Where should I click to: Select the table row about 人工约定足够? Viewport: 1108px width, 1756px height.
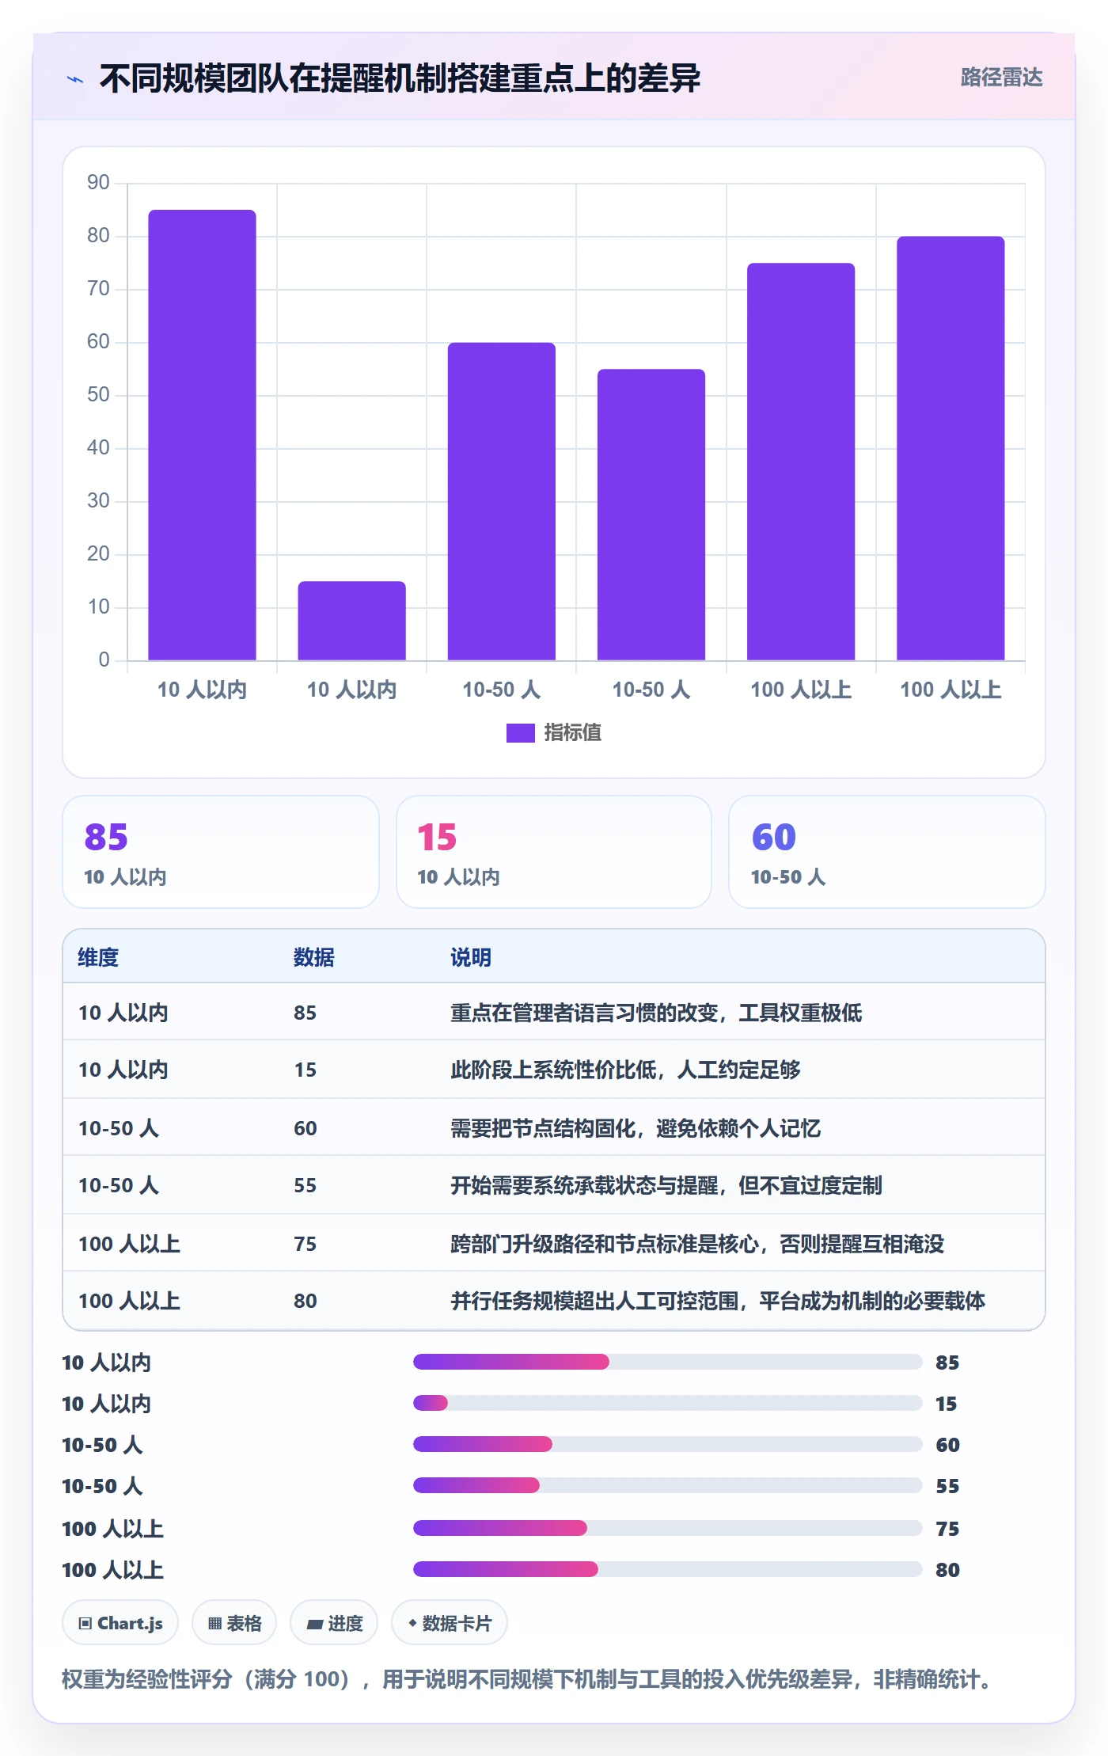click(554, 1070)
